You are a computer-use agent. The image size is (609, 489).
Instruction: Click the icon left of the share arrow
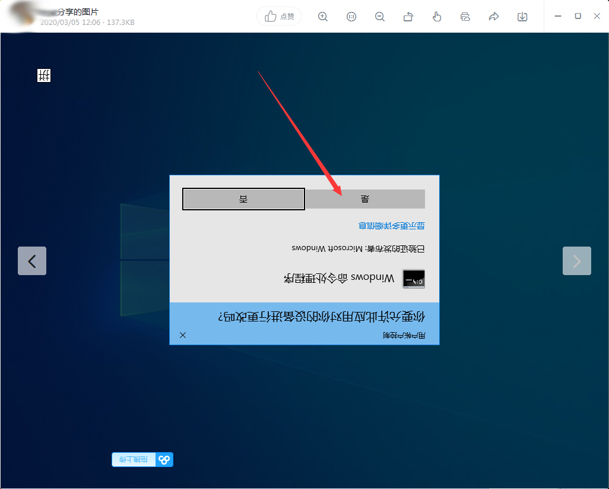click(x=465, y=17)
